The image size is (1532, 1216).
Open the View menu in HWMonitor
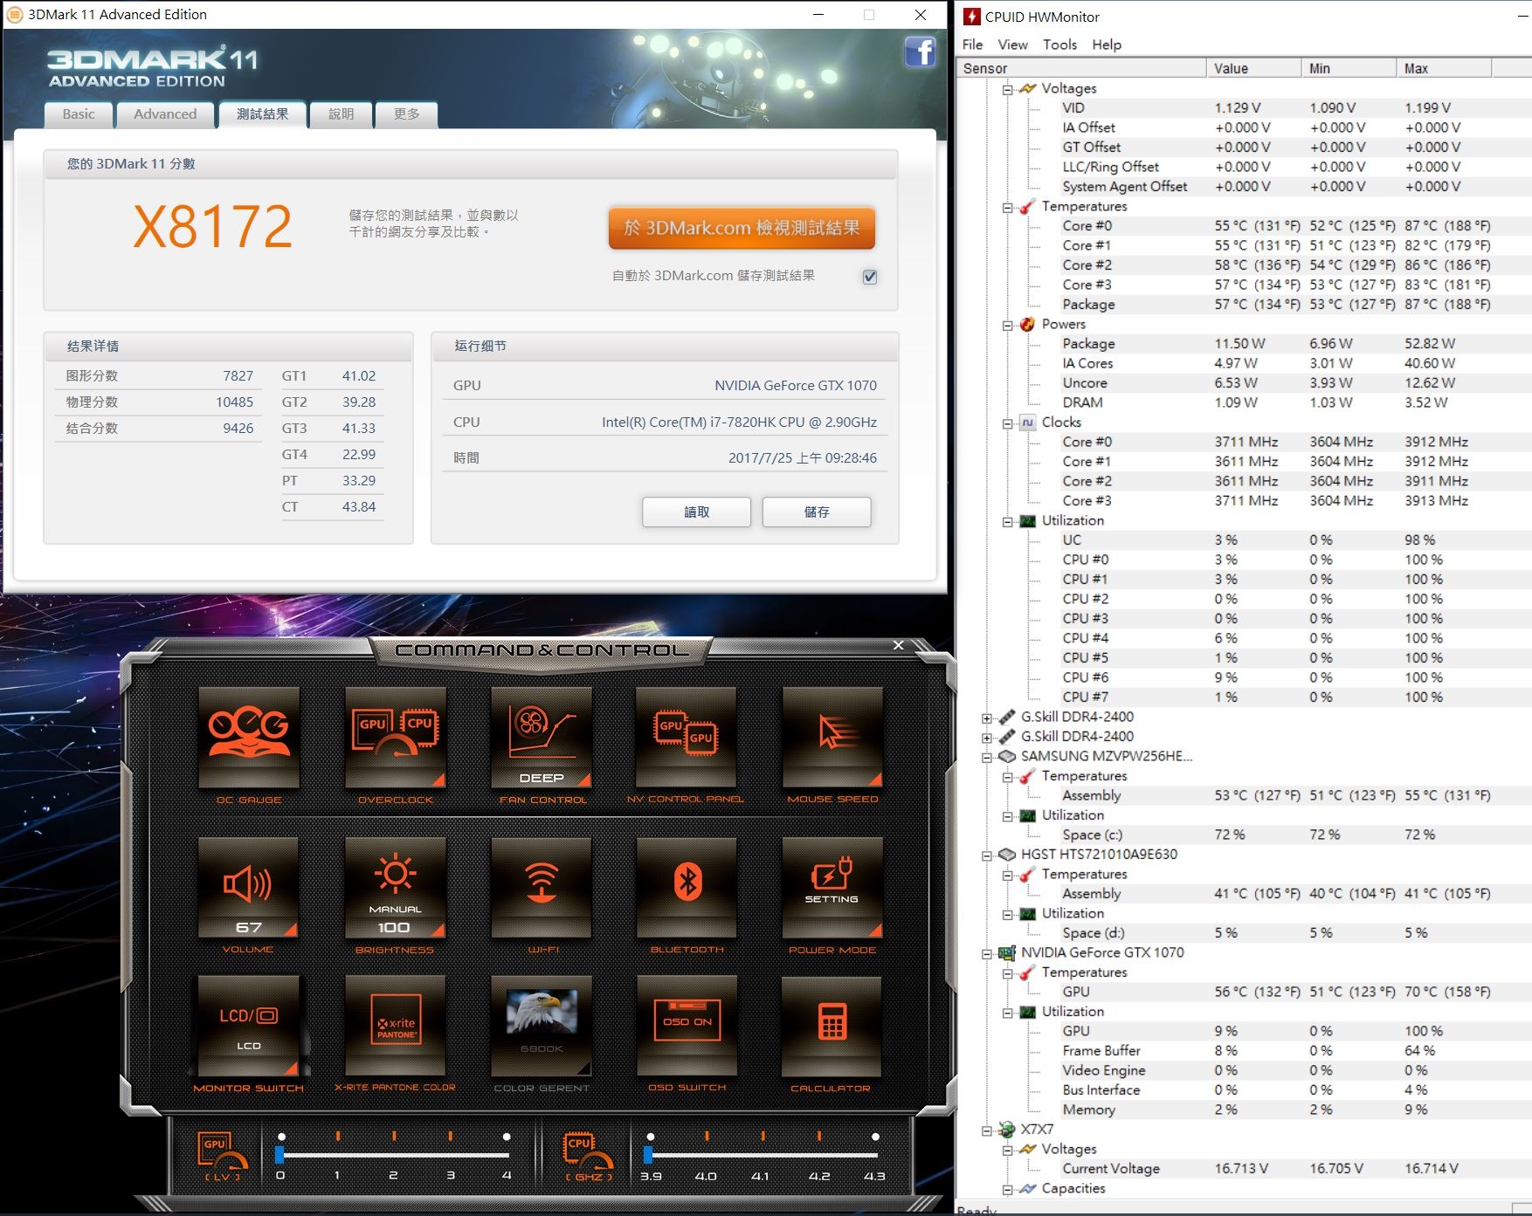pos(1012,45)
